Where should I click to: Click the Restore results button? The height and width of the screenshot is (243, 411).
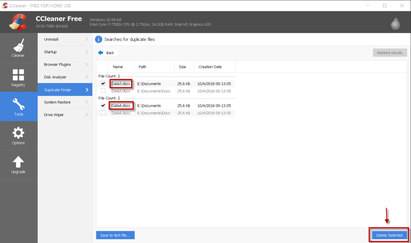click(x=390, y=53)
